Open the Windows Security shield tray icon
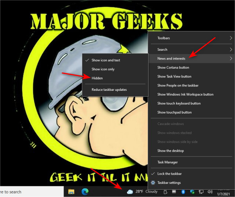Screen dimensions: 235x197 coord(192,192)
